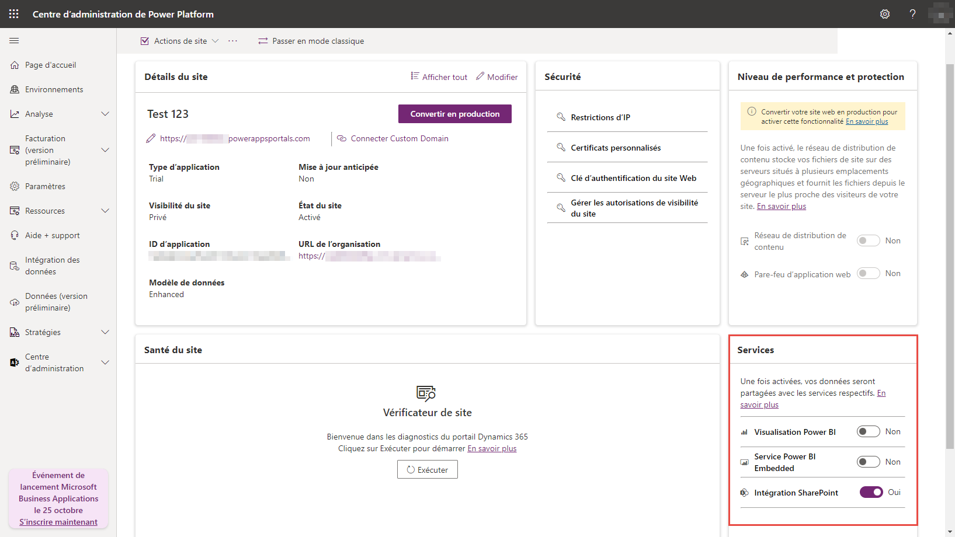Click the Analyse chart icon
The image size is (955, 537).
coord(15,114)
